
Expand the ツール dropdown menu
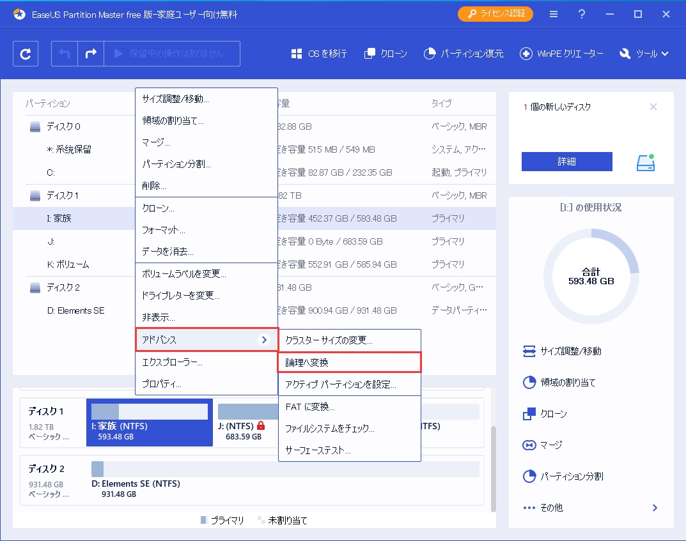pos(642,54)
